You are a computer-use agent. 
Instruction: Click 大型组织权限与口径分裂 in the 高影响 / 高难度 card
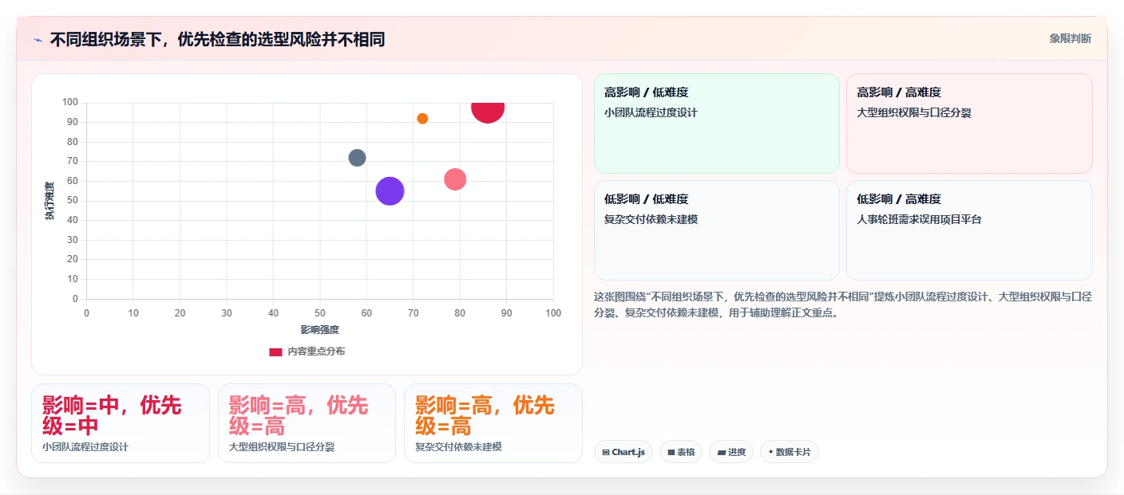[x=914, y=113]
